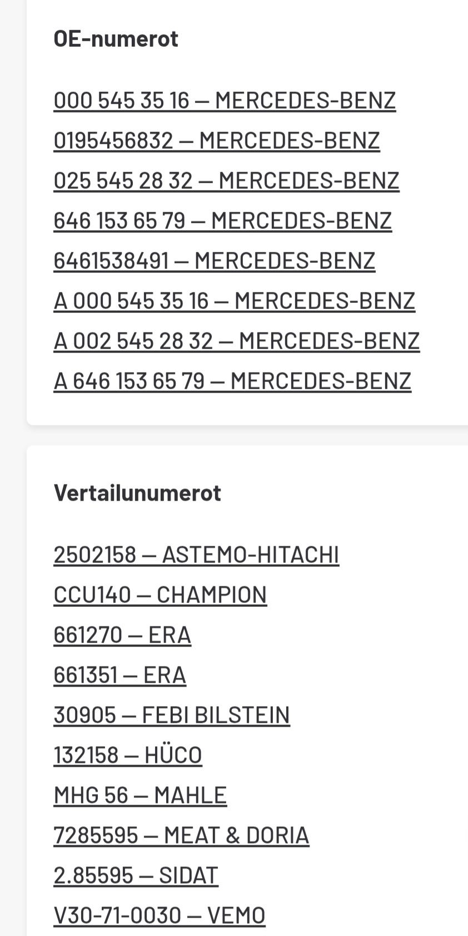
Task: Open the CCU140 CHAMPION part link
Action: [160, 595]
